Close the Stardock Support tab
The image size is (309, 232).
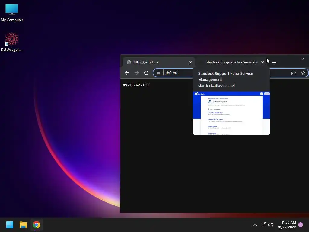coord(263,62)
